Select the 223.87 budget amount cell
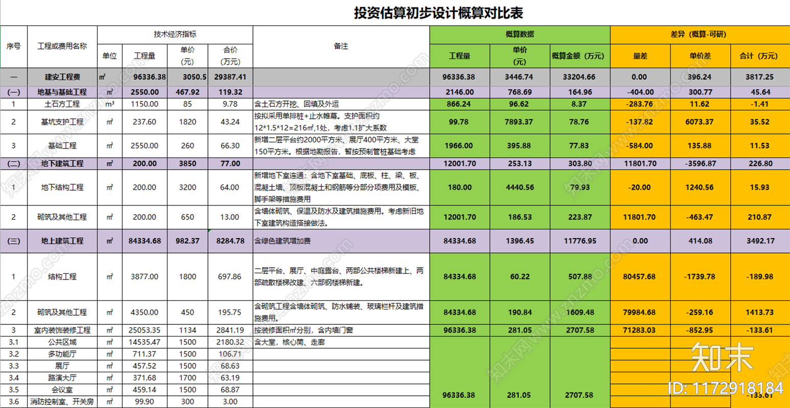 pyautogui.click(x=579, y=217)
